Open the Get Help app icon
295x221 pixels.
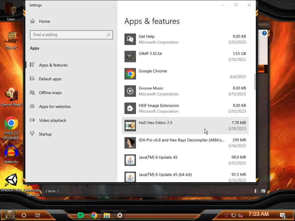point(130,39)
